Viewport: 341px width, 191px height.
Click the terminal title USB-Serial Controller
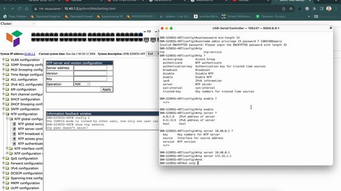point(246,28)
